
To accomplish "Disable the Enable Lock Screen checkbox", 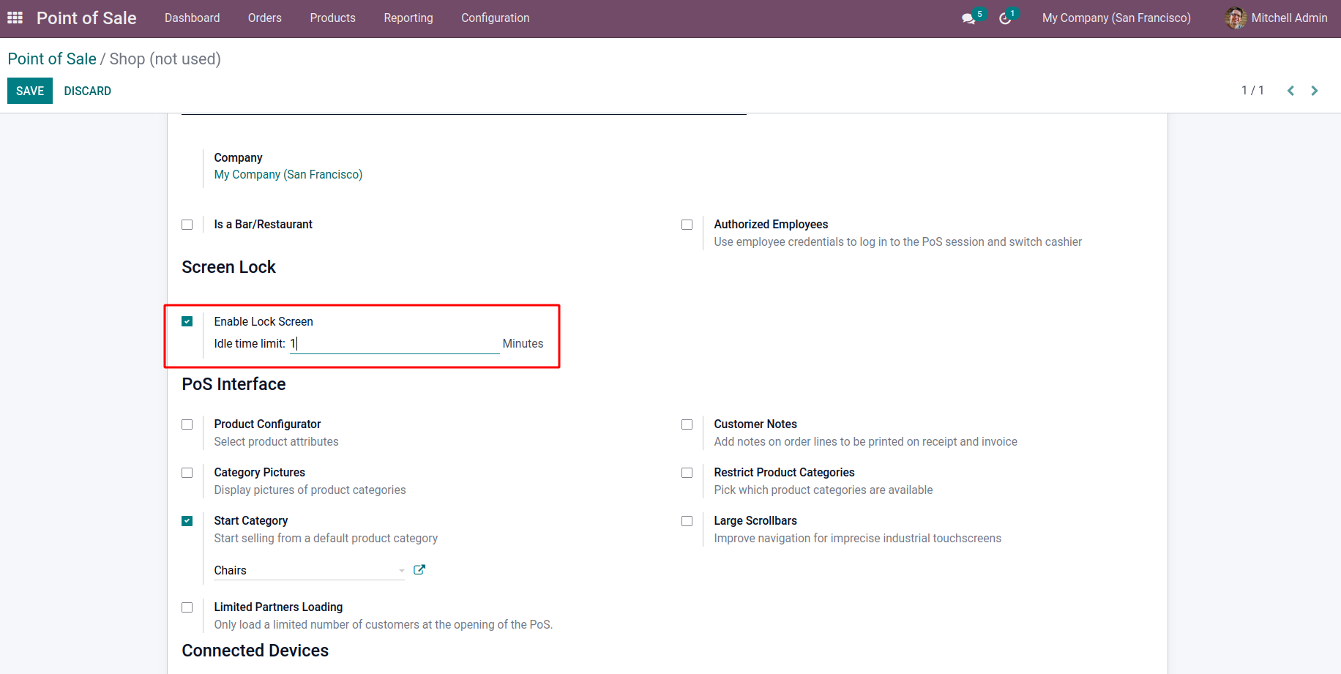I will point(187,321).
